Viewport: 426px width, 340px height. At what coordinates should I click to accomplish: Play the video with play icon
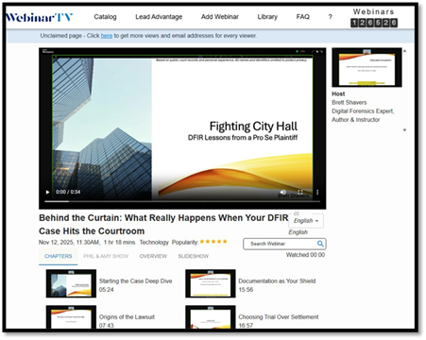point(47,192)
